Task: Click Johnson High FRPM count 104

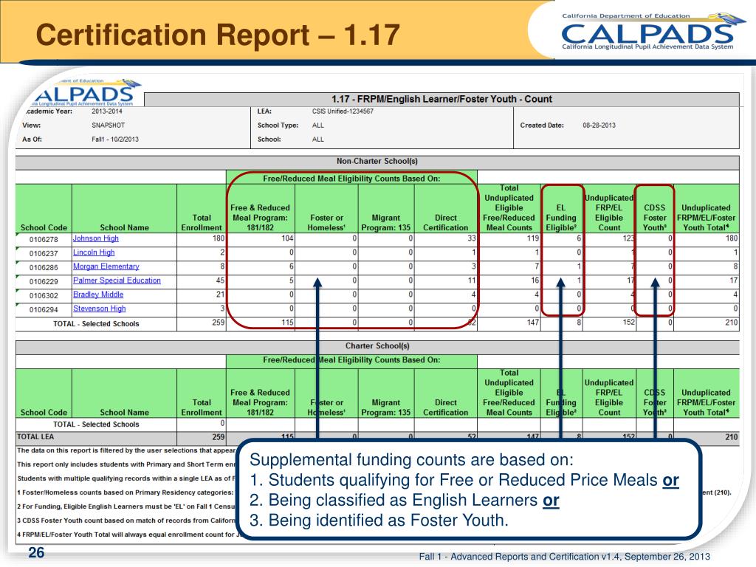Action: [287, 238]
